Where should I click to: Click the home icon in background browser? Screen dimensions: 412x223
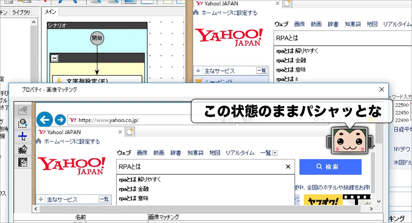click(196, 13)
